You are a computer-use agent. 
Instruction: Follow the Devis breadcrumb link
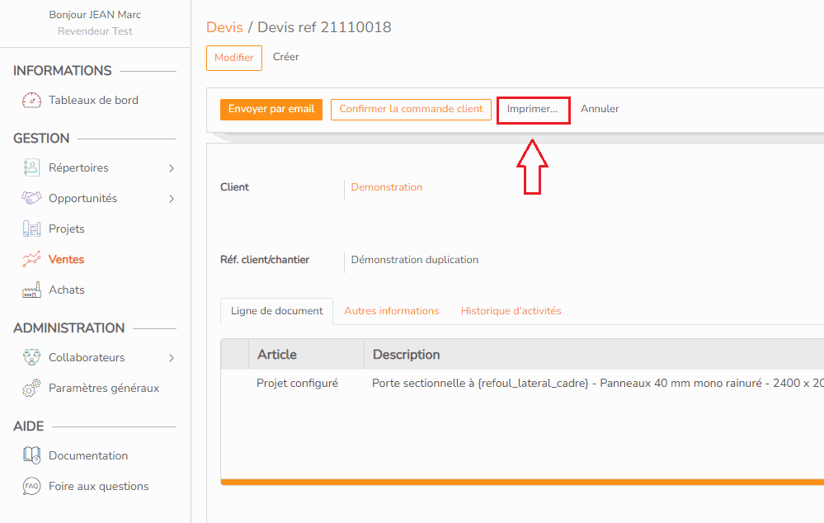pos(224,27)
